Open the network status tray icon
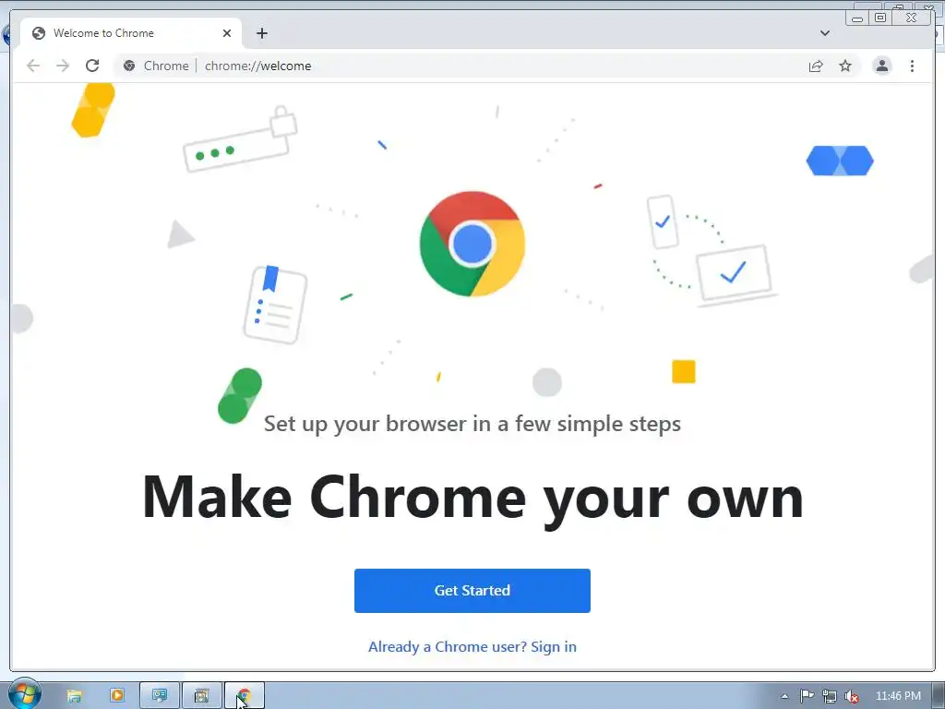The height and width of the screenshot is (709, 945). [x=830, y=696]
